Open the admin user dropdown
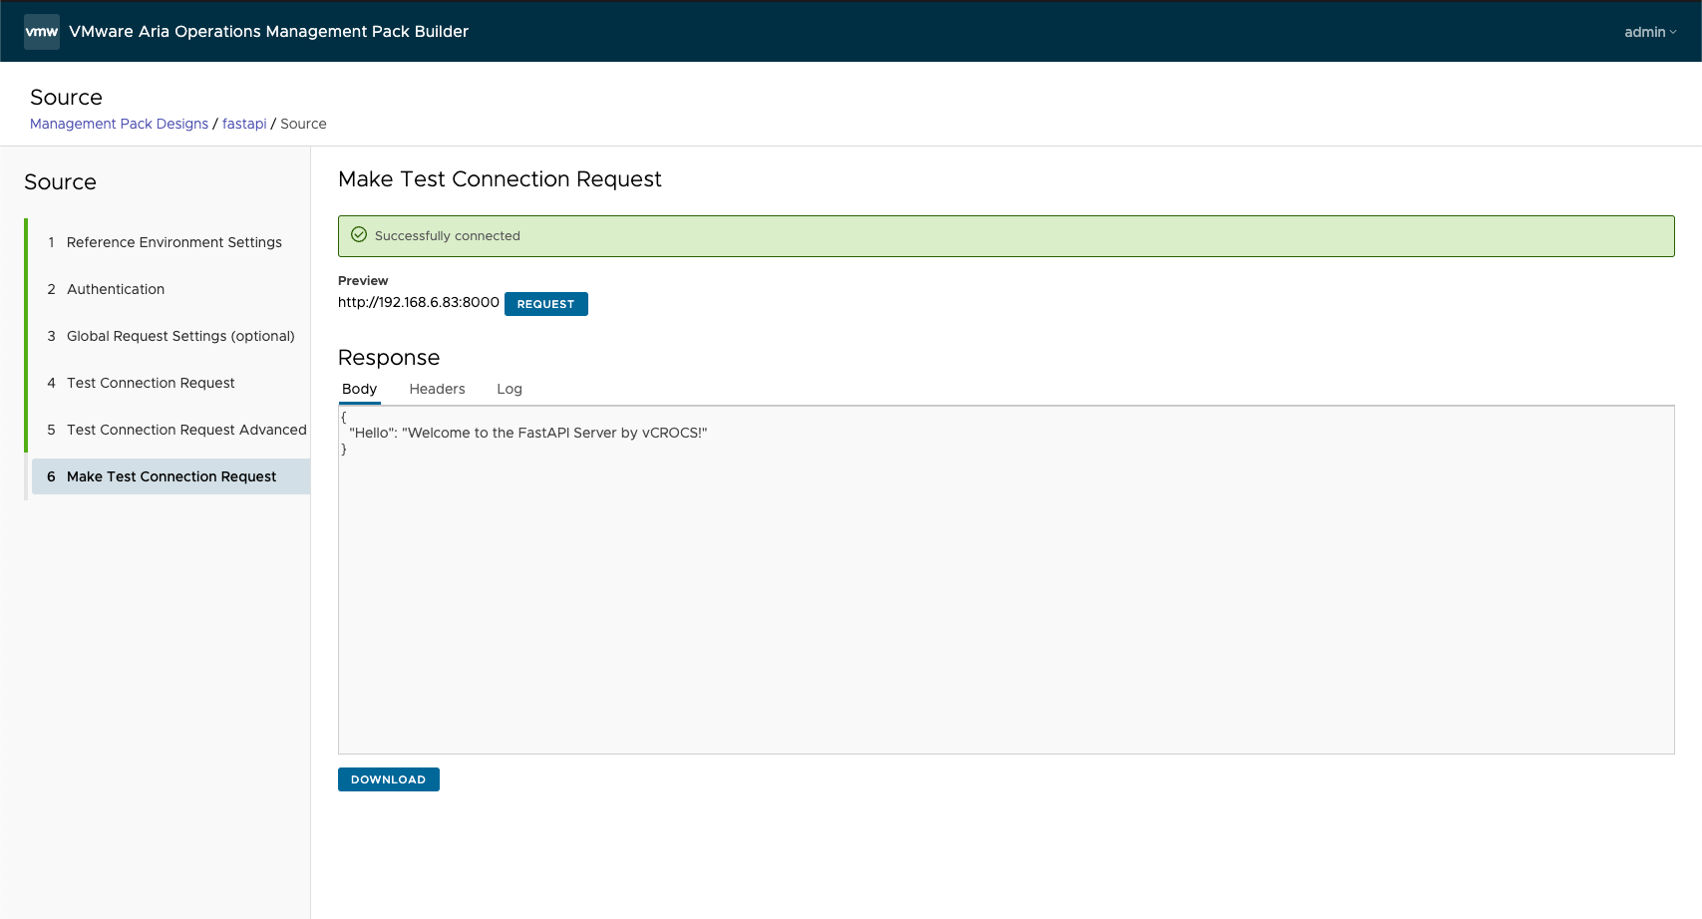Image resolution: width=1702 pixels, height=919 pixels. click(x=1649, y=32)
